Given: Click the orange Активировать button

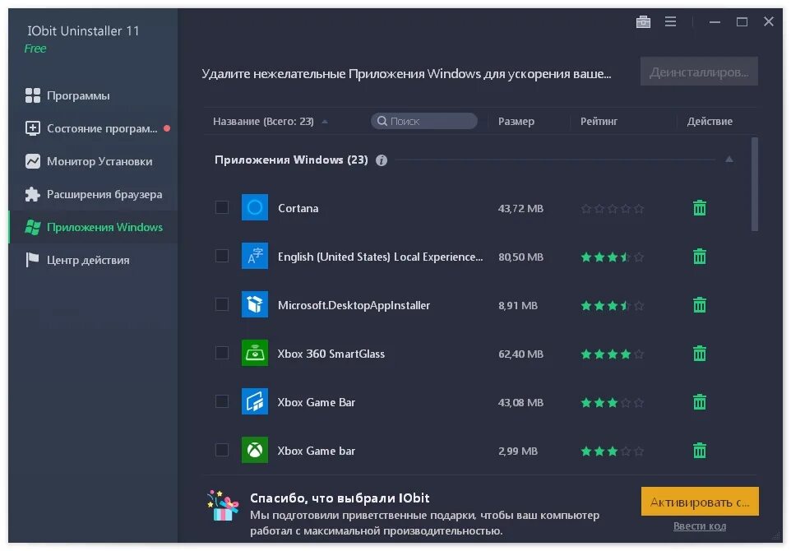Looking at the screenshot, I should point(700,501).
